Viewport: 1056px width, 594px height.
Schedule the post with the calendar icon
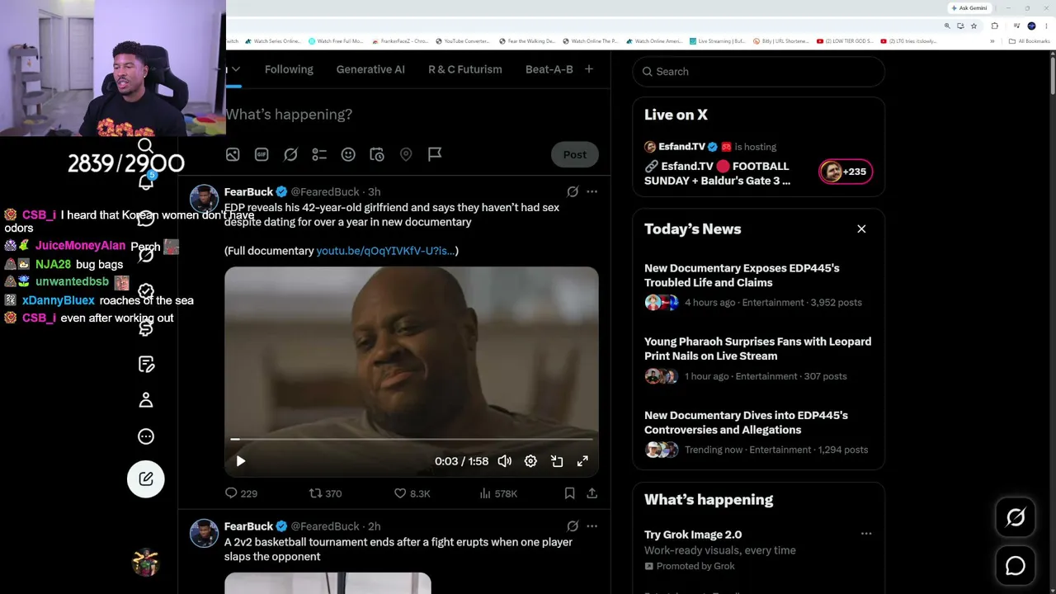tap(377, 154)
